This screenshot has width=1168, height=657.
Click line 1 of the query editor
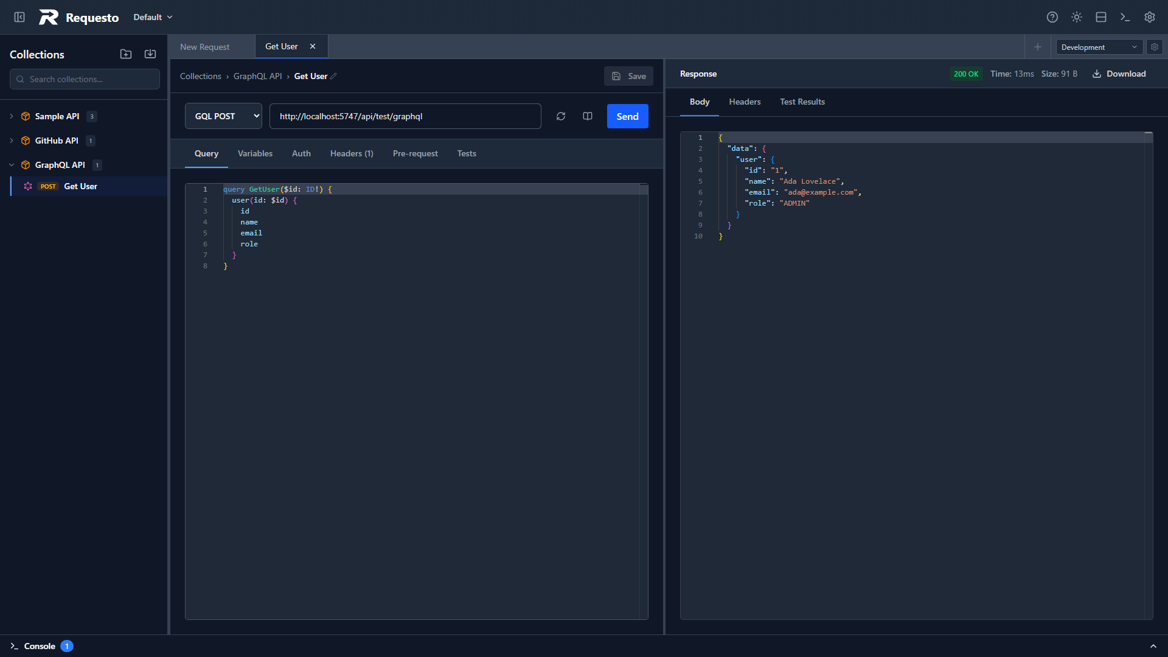click(x=431, y=189)
